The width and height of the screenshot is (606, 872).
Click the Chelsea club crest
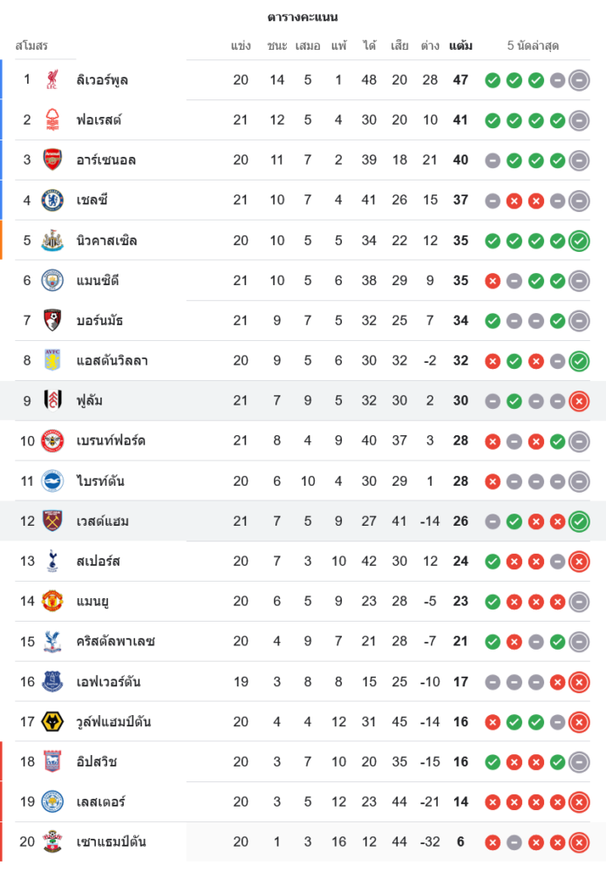[52, 201]
